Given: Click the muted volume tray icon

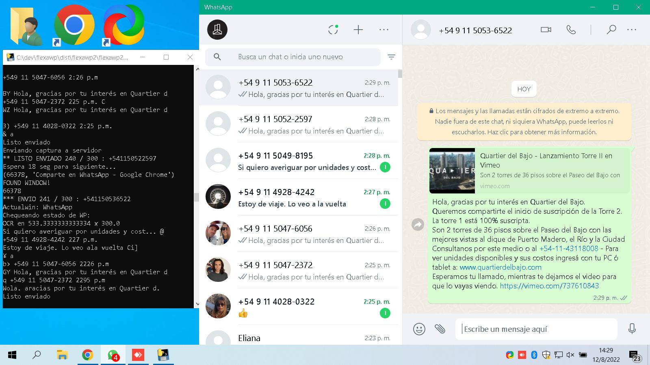Looking at the screenshot, I should pyautogui.click(x=570, y=355).
